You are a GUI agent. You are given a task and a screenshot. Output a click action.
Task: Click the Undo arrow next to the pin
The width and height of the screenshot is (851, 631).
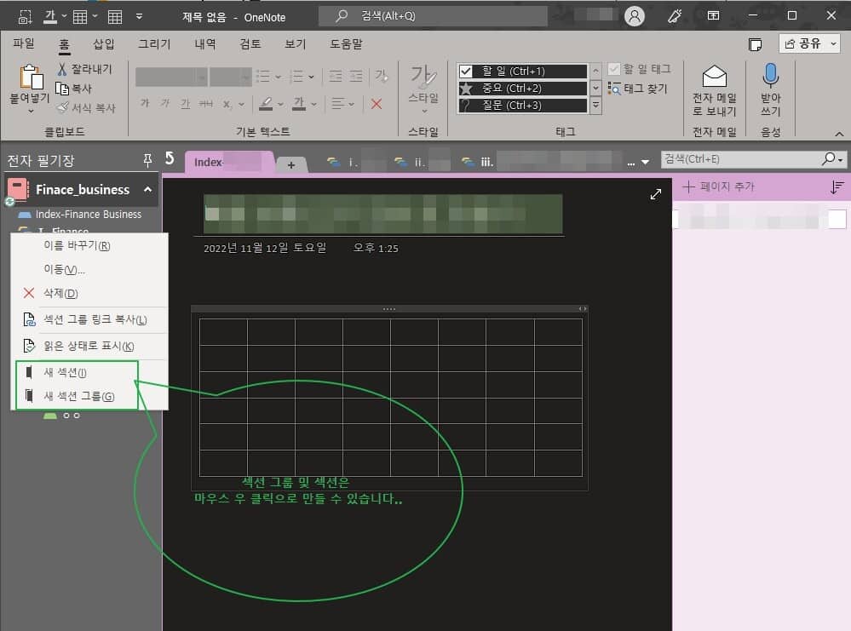(170, 158)
